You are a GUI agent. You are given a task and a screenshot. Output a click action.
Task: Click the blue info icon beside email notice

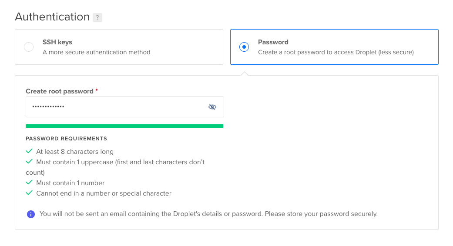pos(31,214)
